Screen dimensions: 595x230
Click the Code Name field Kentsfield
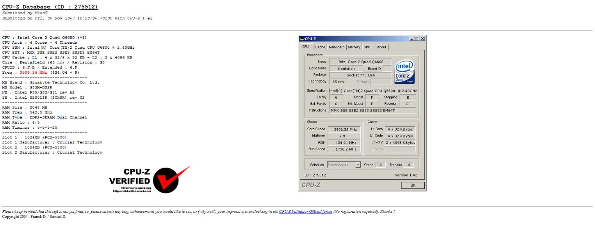347,68
